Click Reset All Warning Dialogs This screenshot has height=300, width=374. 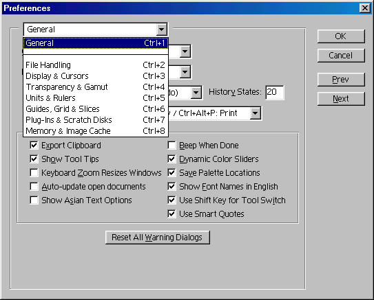(158, 238)
